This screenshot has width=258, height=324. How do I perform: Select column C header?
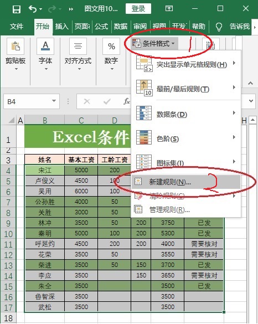pos(81,120)
